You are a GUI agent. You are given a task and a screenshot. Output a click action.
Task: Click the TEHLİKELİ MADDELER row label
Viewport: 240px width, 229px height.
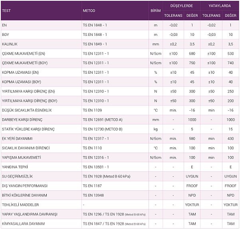pos(21,205)
